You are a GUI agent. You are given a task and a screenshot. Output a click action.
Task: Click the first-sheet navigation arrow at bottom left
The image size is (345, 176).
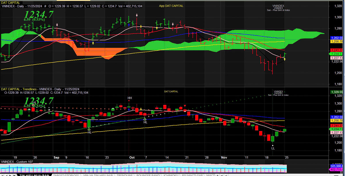(x=3, y=175)
